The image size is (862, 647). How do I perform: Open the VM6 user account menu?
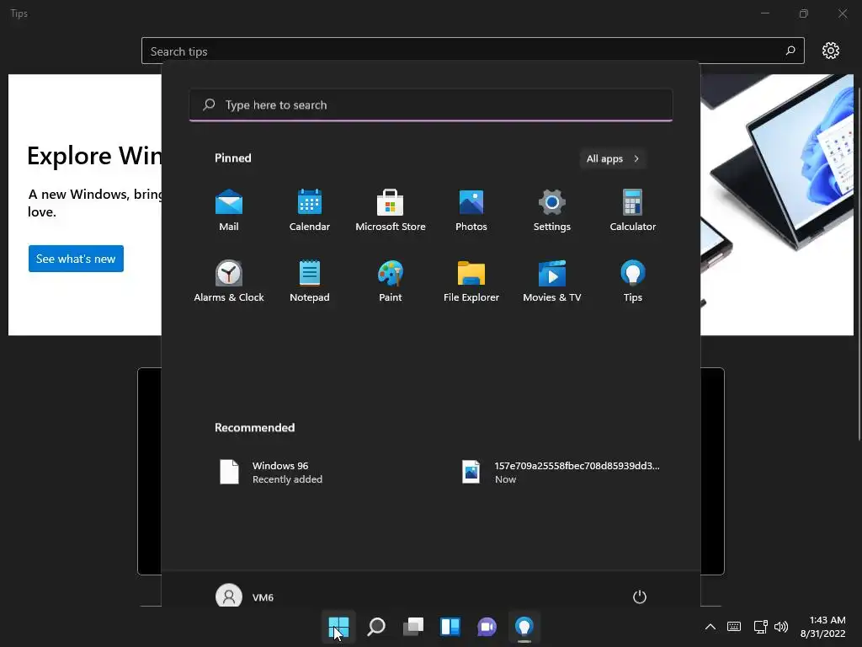(x=245, y=597)
